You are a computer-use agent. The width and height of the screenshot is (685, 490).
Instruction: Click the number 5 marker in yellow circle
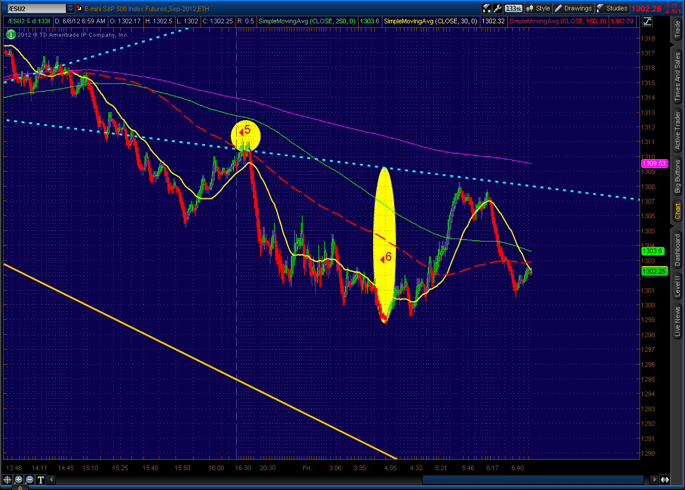tap(247, 130)
